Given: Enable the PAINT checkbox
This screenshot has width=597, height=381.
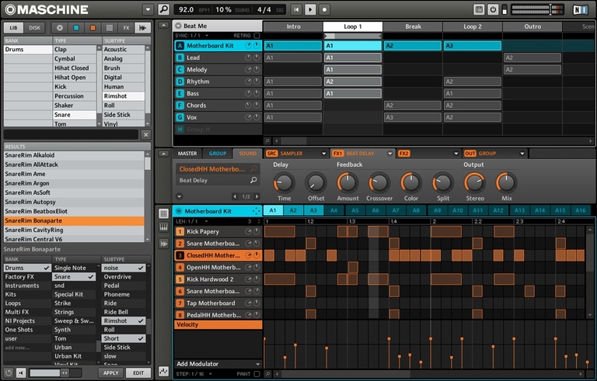Looking at the screenshot, I should [x=257, y=374].
